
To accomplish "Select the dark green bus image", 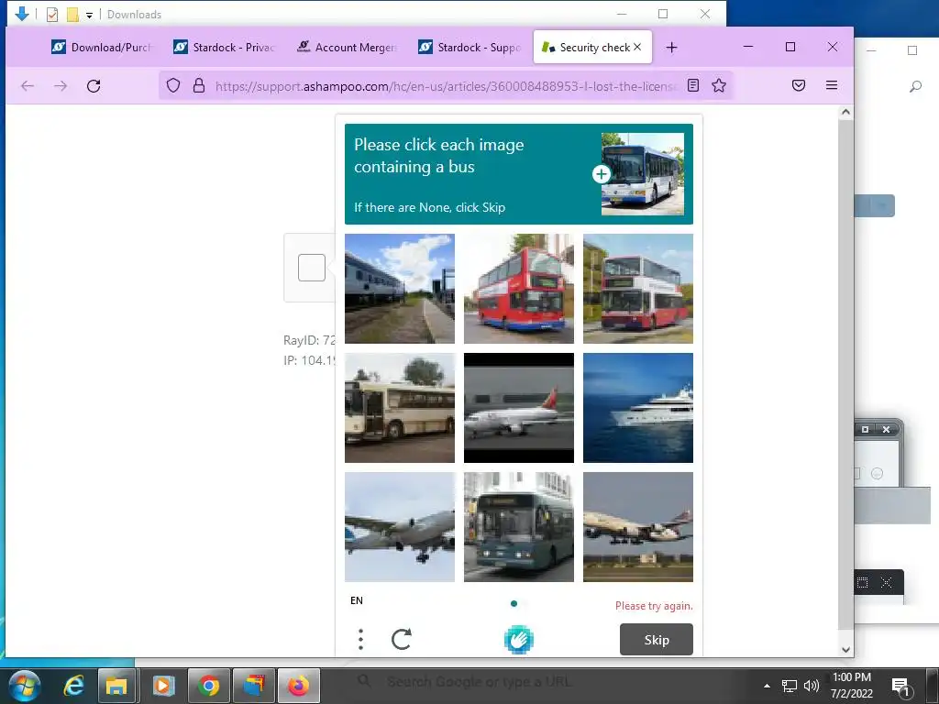I will coord(519,527).
